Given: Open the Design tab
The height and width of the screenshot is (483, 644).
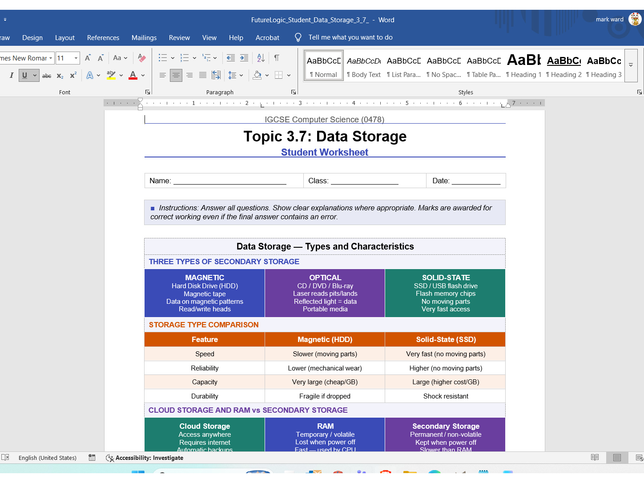Looking at the screenshot, I should point(32,38).
